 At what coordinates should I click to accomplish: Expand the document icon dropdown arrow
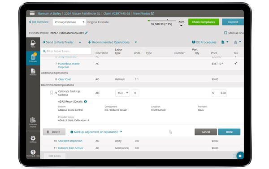[227, 42]
